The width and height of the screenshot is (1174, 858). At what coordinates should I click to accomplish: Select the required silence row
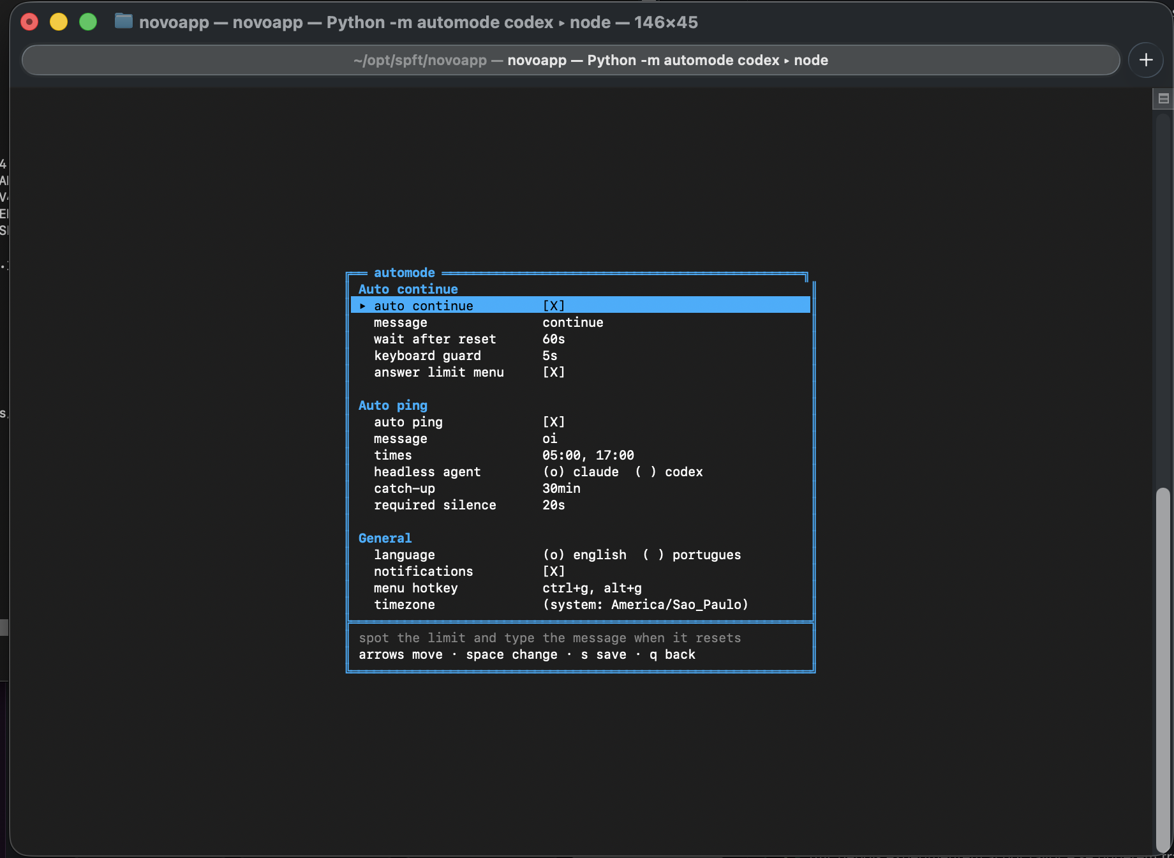point(581,505)
